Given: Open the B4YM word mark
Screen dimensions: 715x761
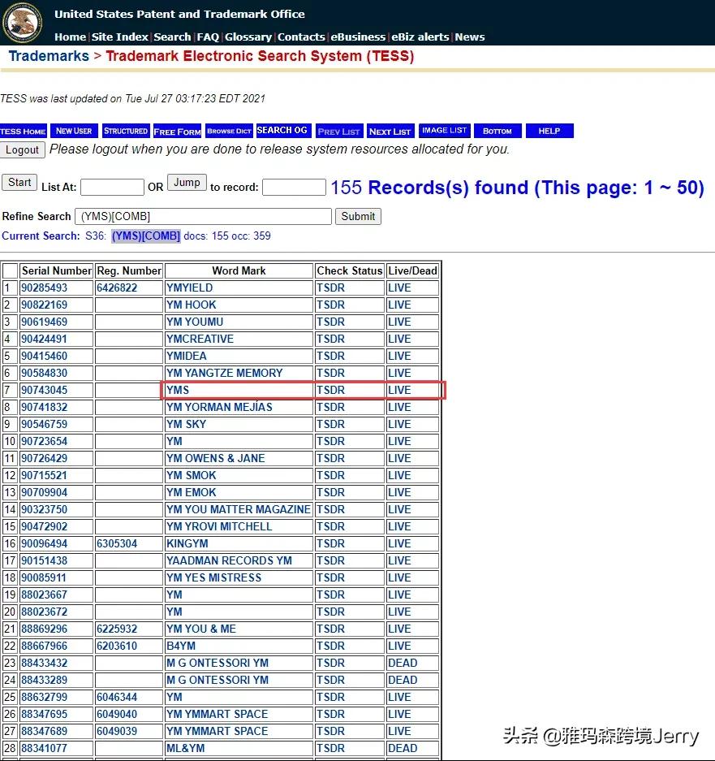Looking at the screenshot, I should (x=181, y=646).
